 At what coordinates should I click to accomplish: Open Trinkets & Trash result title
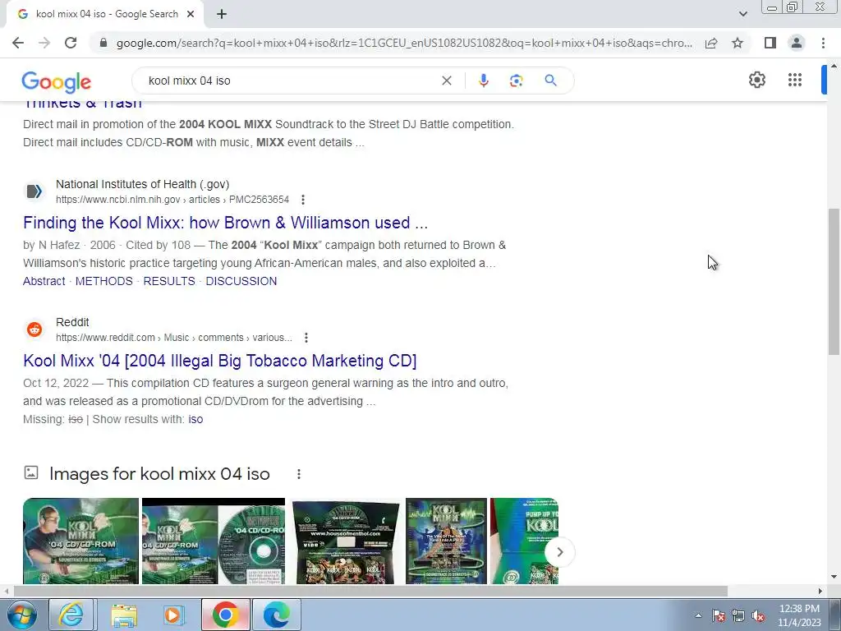pyautogui.click(x=83, y=104)
